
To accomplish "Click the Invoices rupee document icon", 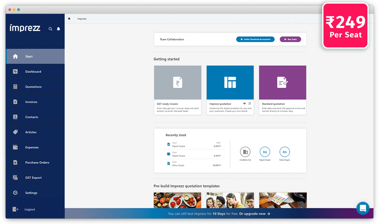I will tap(15, 102).
